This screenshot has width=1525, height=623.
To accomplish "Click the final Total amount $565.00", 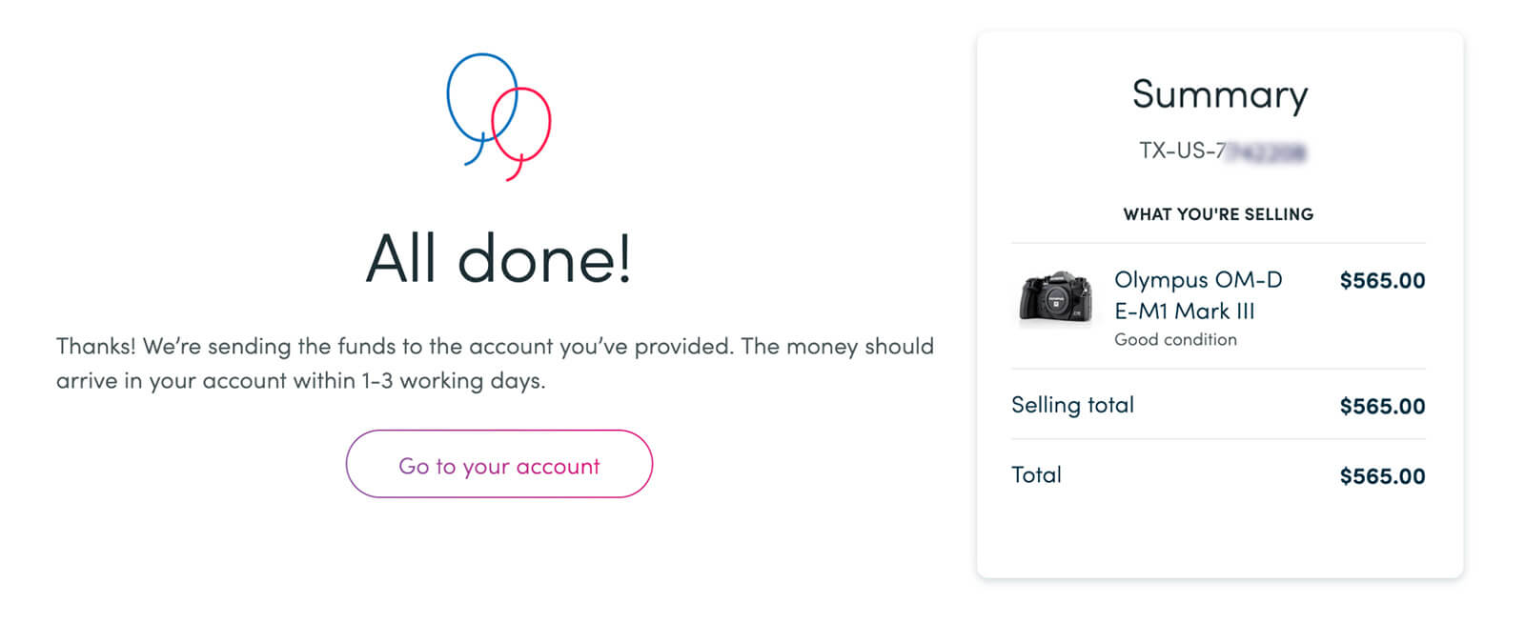I will (1382, 477).
